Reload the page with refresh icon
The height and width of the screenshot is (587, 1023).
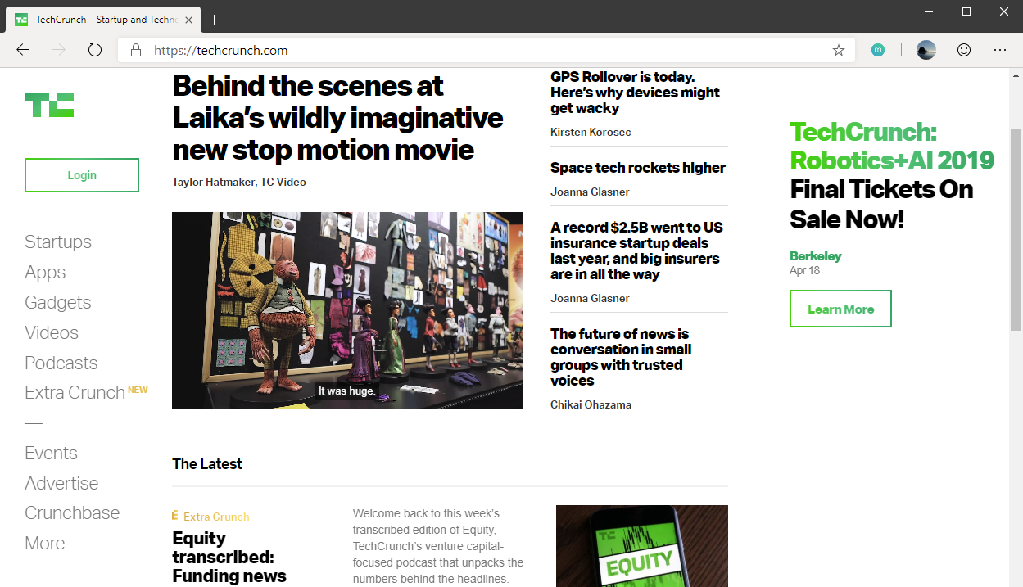[95, 50]
